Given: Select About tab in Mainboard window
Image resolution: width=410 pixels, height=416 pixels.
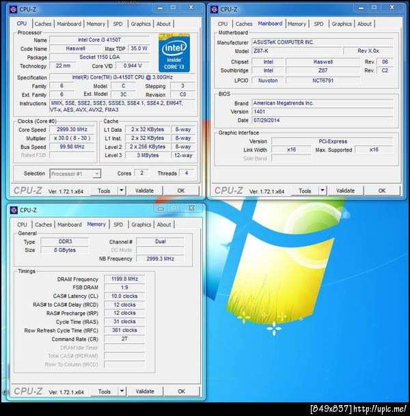Looking at the screenshot, I should point(364,24).
